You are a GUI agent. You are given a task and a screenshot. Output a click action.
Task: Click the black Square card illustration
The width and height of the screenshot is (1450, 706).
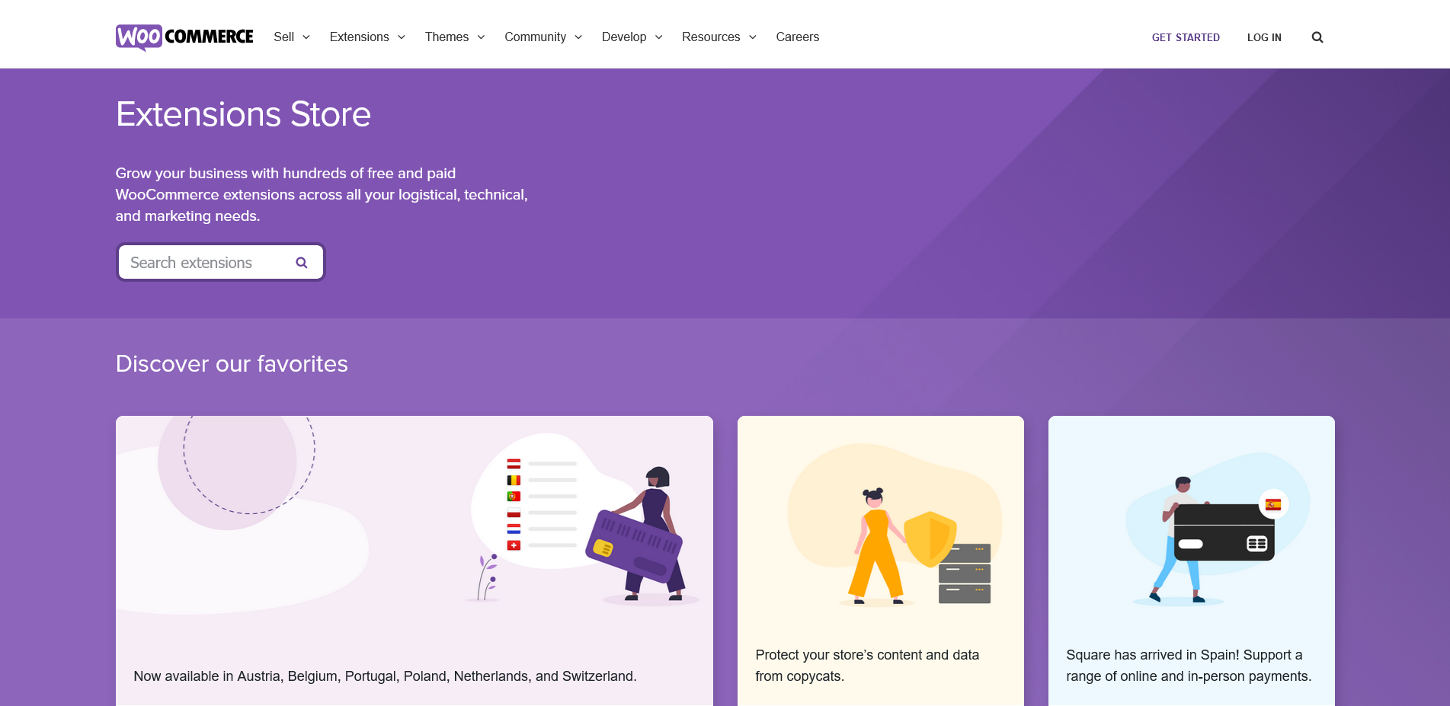pos(1224,533)
